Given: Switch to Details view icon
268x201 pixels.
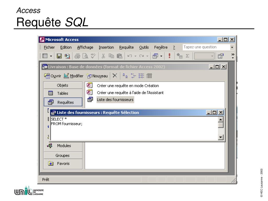Looking at the screenshot, I should [149, 76].
